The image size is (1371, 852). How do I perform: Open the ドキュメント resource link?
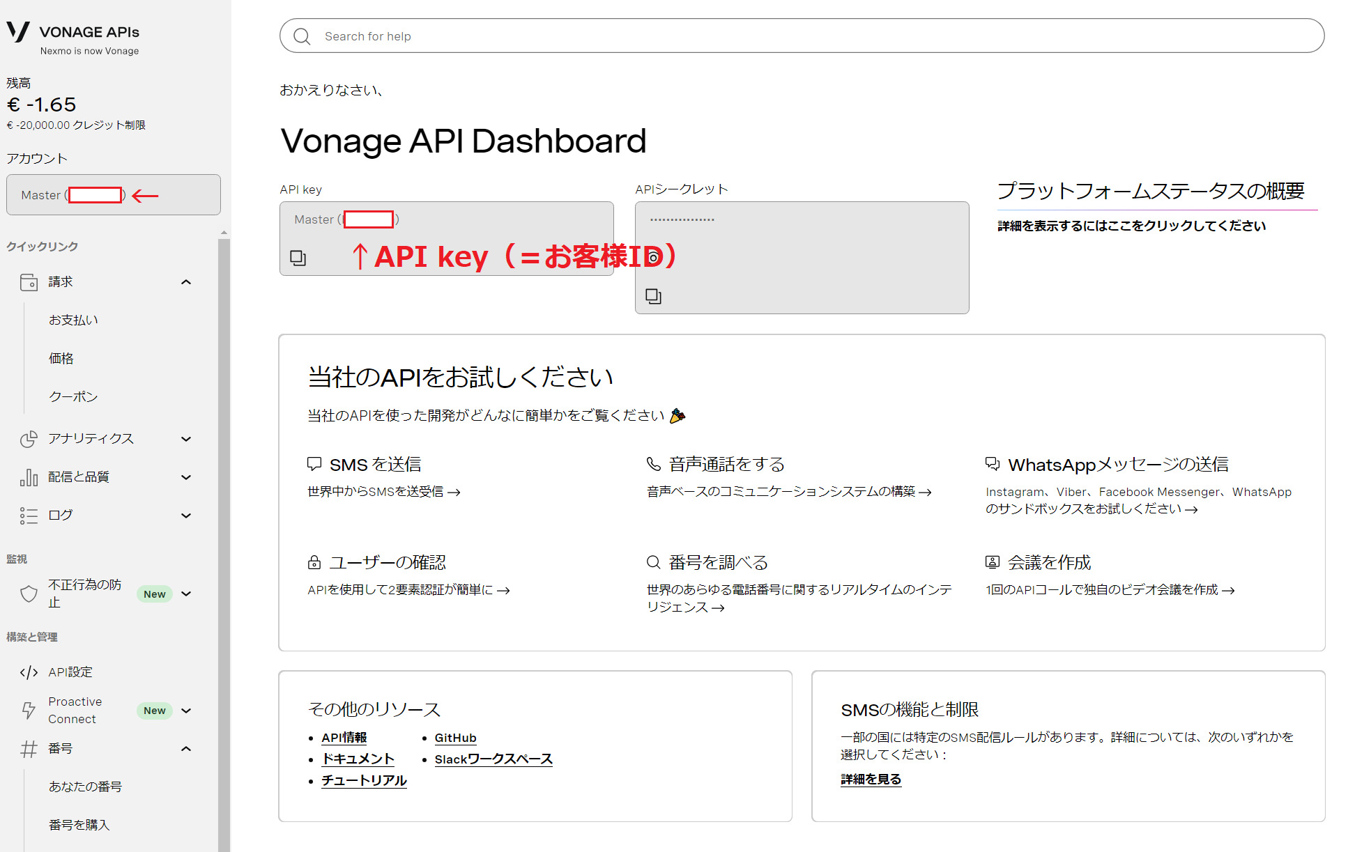click(358, 759)
